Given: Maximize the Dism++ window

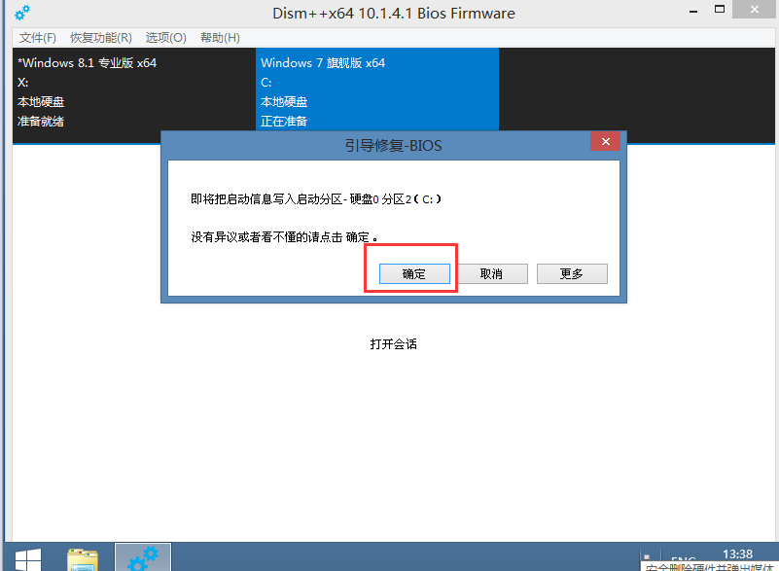Looking at the screenshot, I should [720, 10].
